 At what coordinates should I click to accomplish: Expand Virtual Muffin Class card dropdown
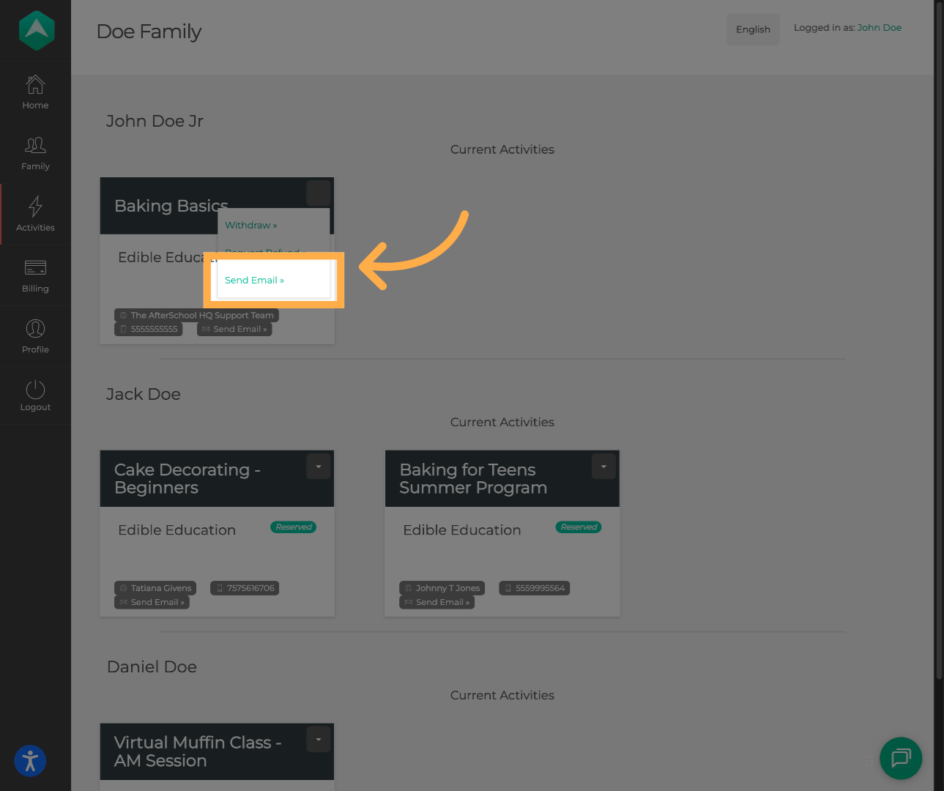[318, 740]
